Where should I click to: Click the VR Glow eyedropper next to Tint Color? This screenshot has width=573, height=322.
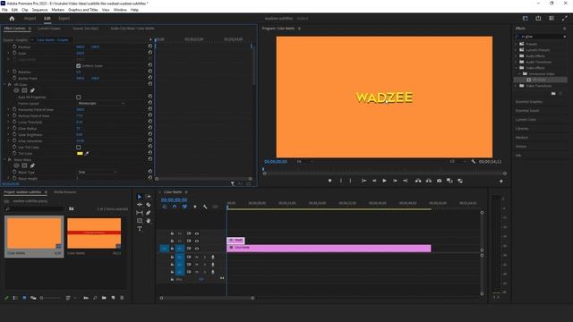87,153
